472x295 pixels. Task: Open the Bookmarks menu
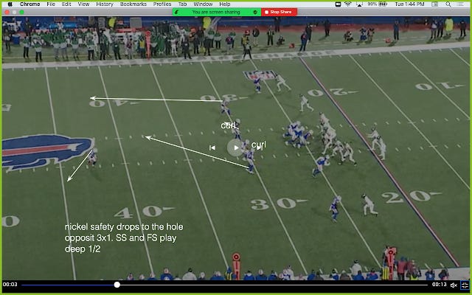[x=133, y=4]
